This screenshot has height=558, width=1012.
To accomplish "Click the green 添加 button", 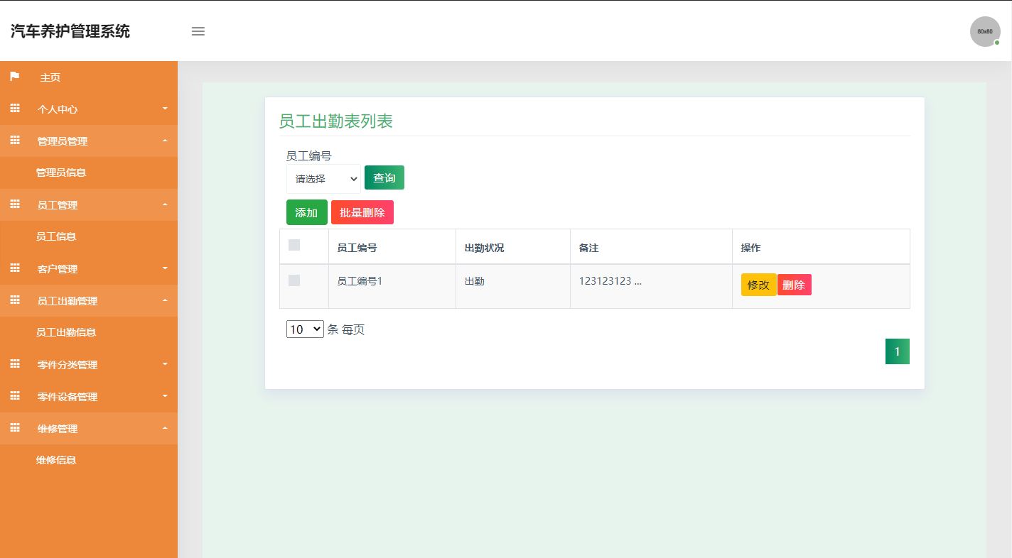I will (307, 212).
